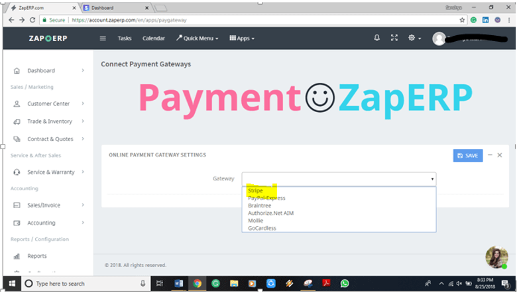Close the gateway settings panel

500,155
